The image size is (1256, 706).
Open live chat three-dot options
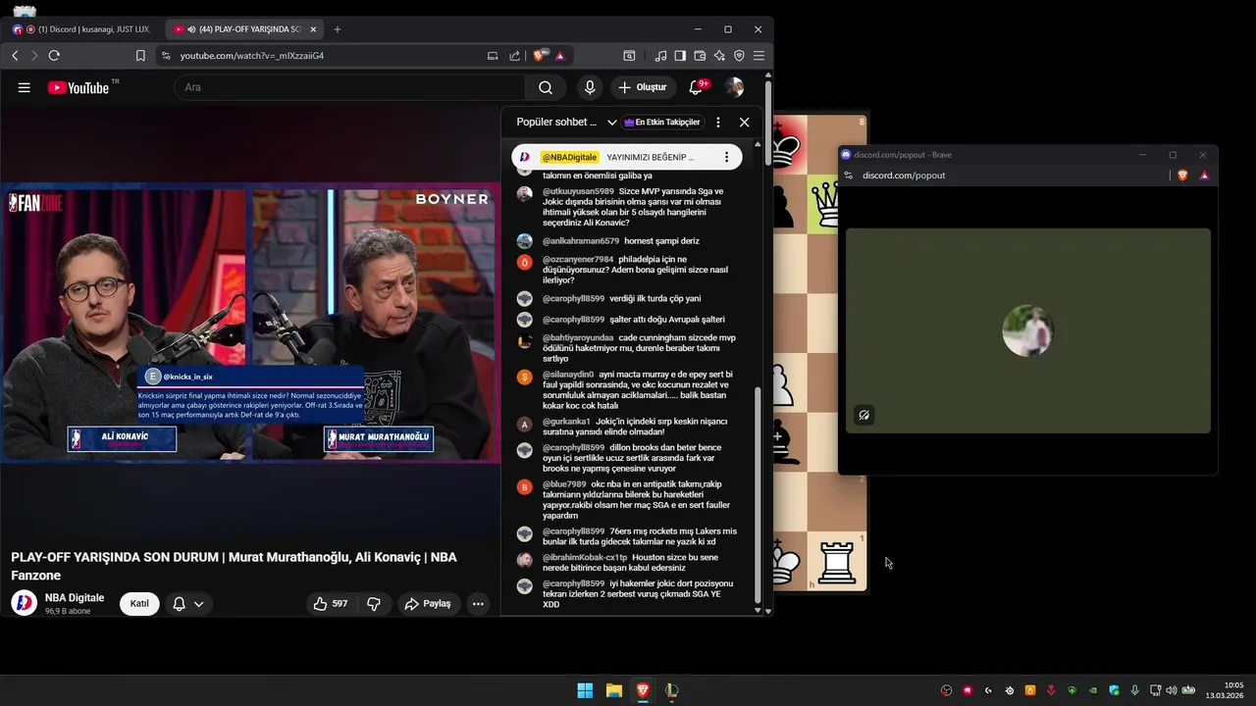[718, 123]
